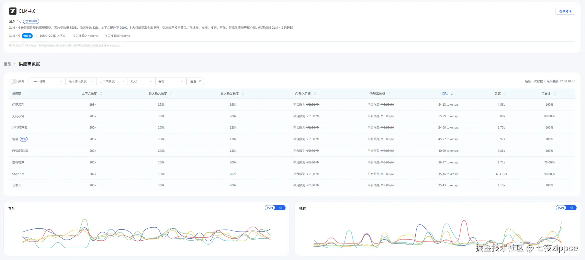Viewport: 585px width, 260px height.
Task: Sort by 上下文长度 using its sort arrows
Action: [101, 94]
